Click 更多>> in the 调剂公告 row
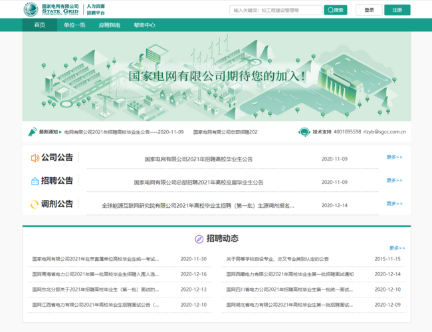432x332 pixels. click(x=394, y=204)
